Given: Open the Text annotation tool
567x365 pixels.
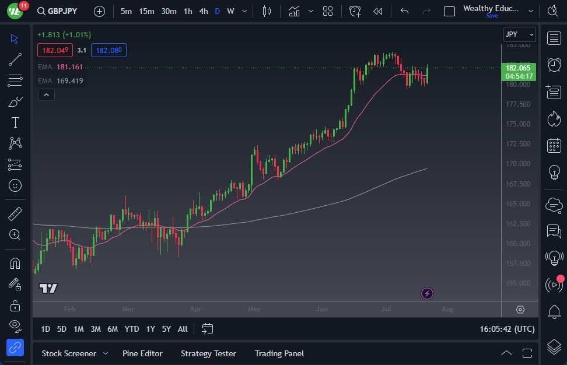Looking at the screenshot, I should 15,122.
